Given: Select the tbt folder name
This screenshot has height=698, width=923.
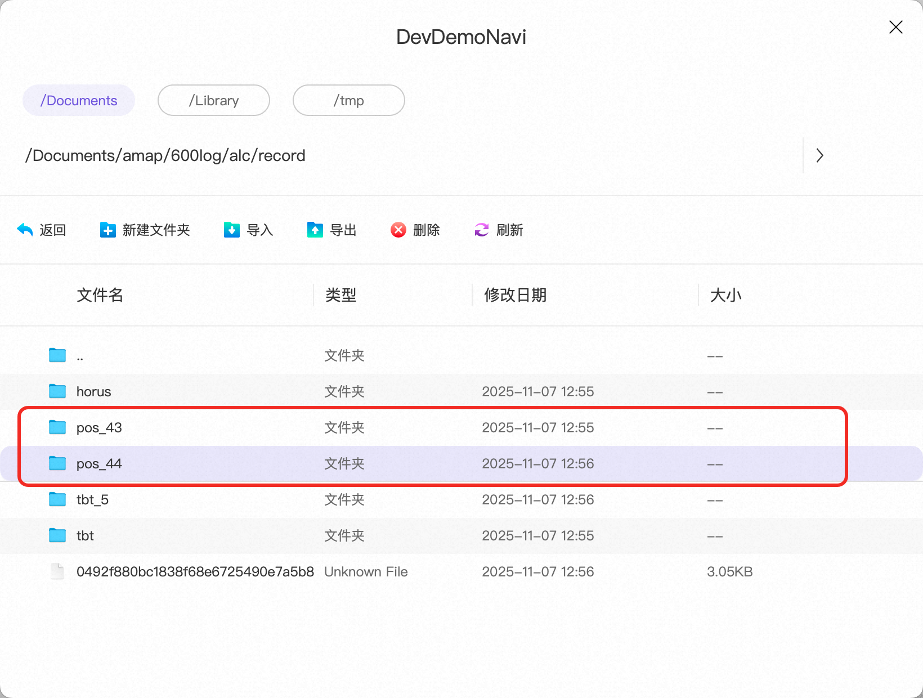Looking at the screenshot, I should click(85, 535).
